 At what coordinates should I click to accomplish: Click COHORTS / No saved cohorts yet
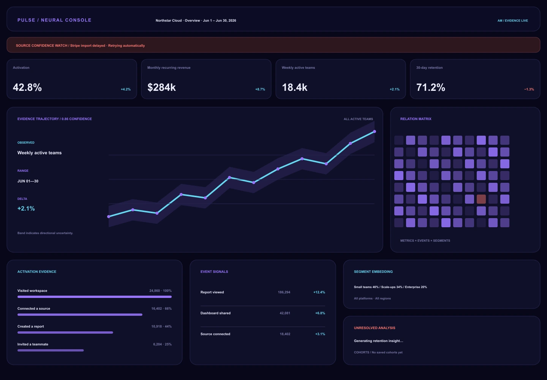378,352
